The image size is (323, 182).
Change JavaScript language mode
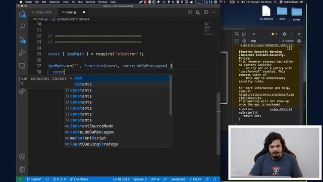click(x=178, y=179)
